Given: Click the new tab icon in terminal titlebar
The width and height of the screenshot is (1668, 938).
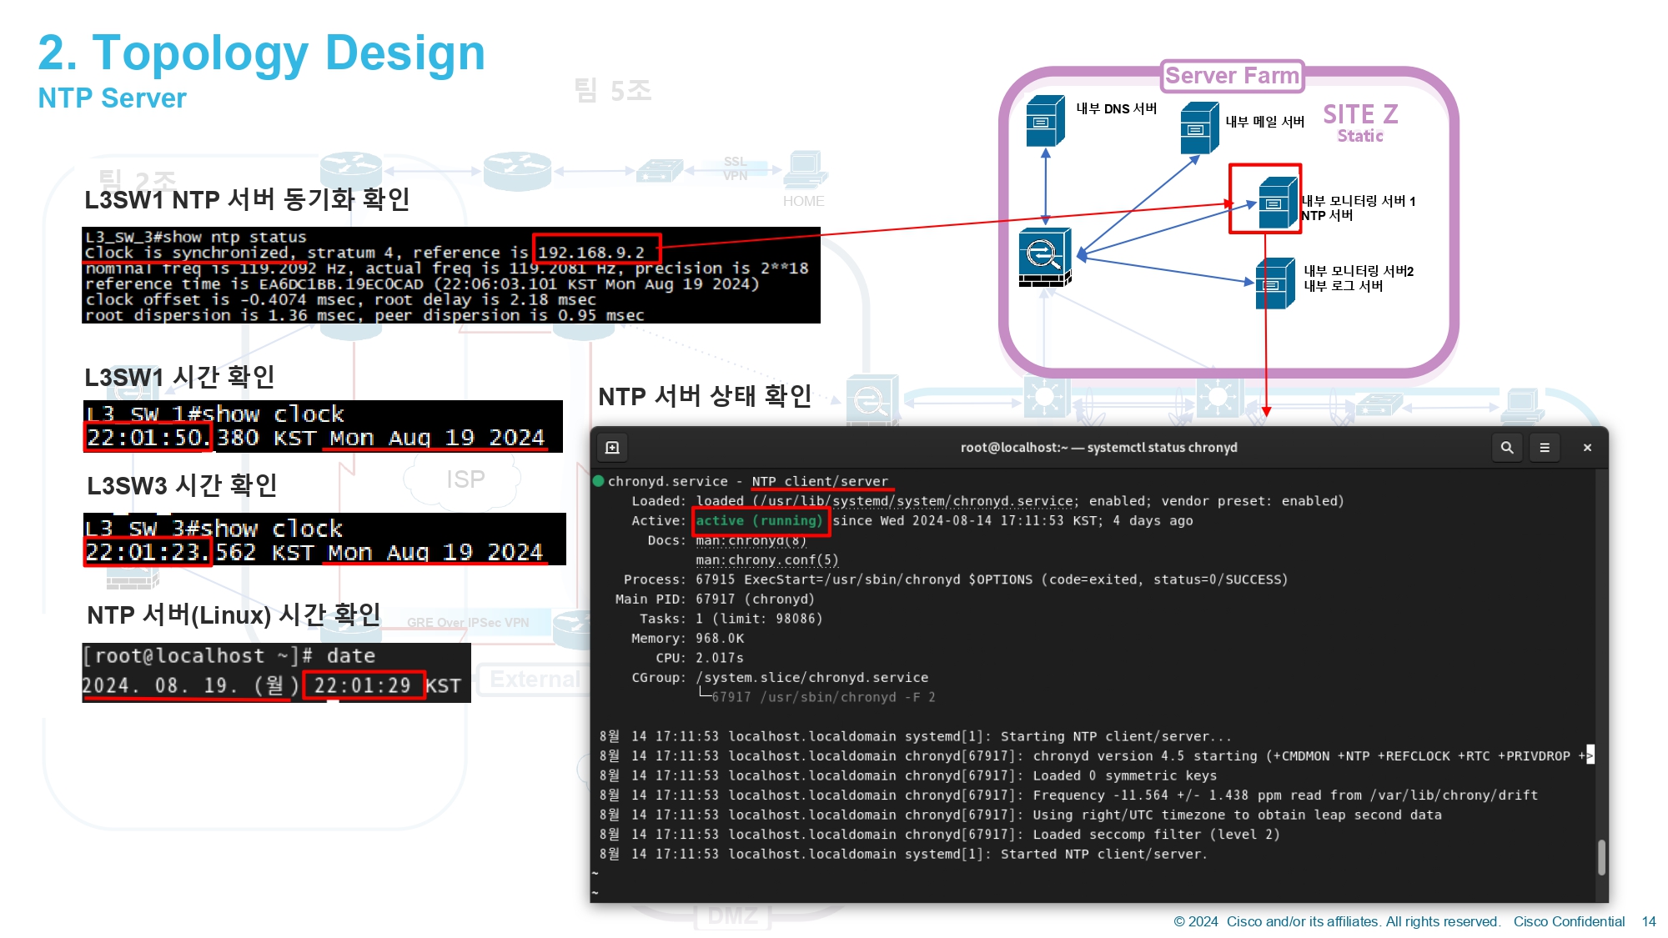Looking at the screenshot, I should click(612, 448).
